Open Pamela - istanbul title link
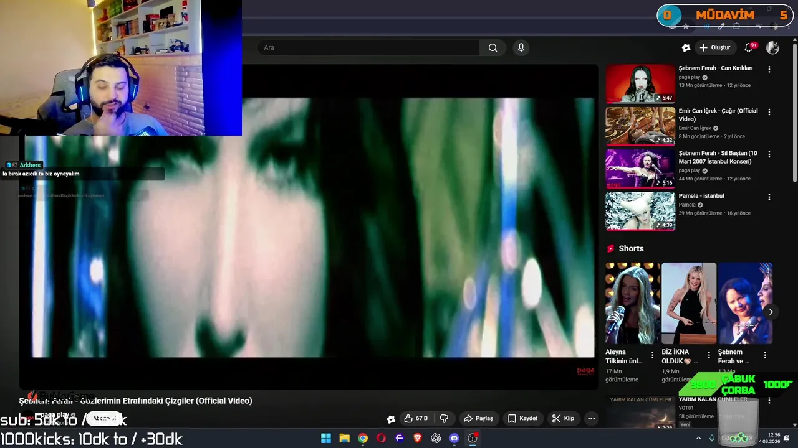Screen dimensions: 798x448 tap(701, 196)
